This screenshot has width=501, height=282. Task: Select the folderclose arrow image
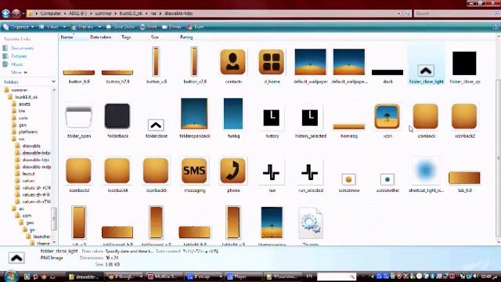point(156,128)
